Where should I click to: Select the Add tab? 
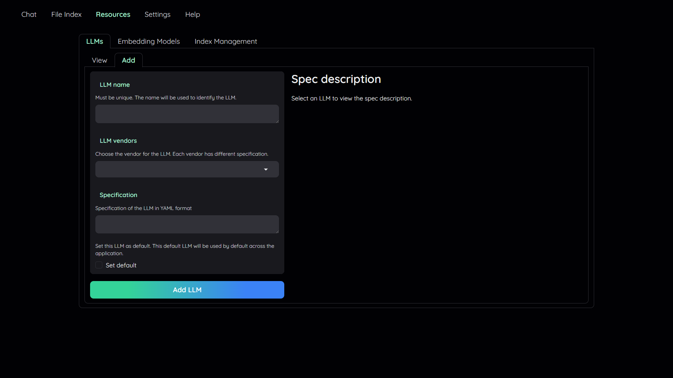pyautogui.click(x=128, y=60)
